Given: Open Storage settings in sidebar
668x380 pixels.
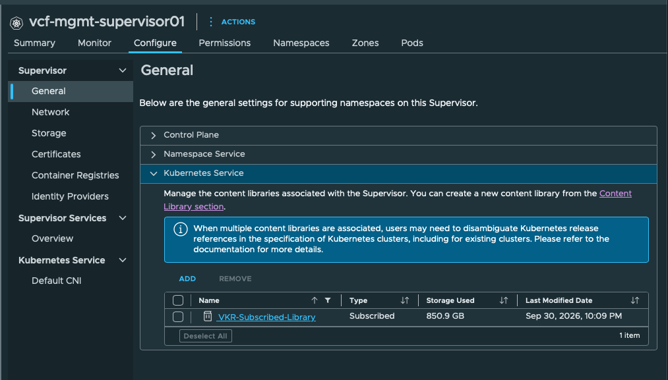Looking at the screenshot, I should coord(49,133).
